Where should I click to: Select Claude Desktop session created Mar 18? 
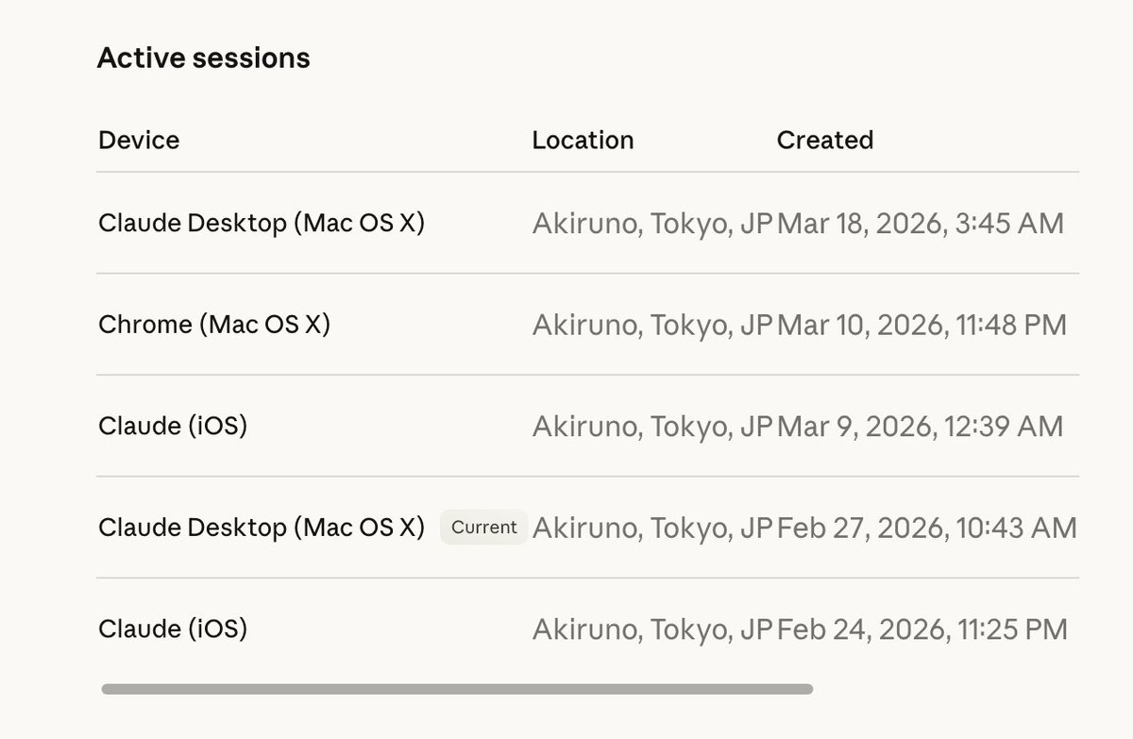pyautogui.click(x=587, y=224)
